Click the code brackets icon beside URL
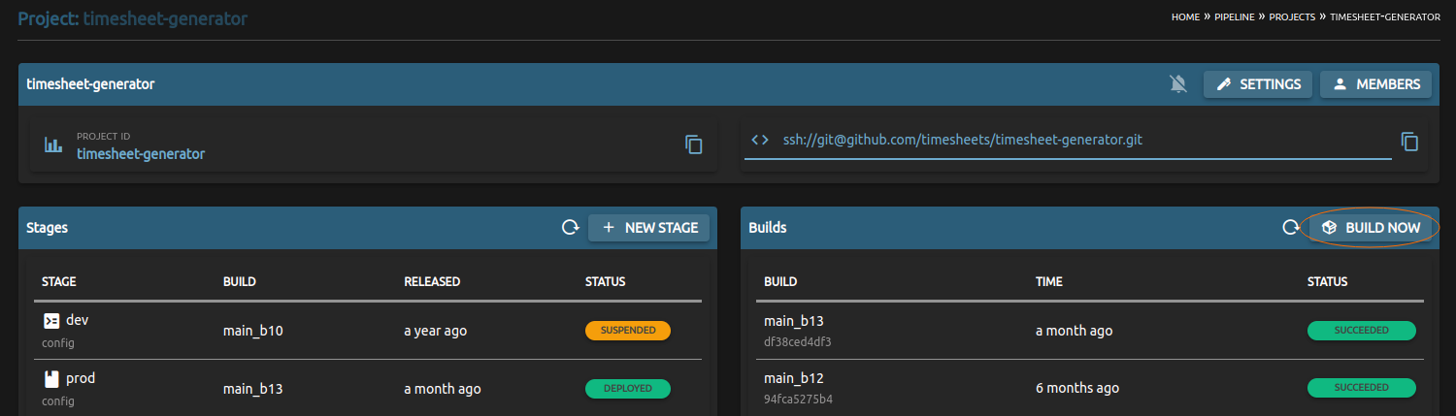 click(760, 140)
